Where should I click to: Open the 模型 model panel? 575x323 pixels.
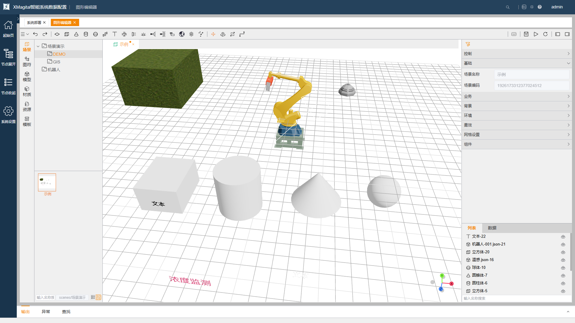[27, 77]
